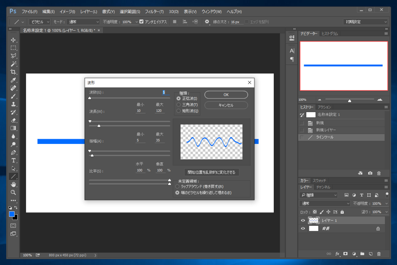Image resolution: width=397 pixels, height=265 pixels.
Task: Open the tool preset picker arrow
Action: (23, 22)
